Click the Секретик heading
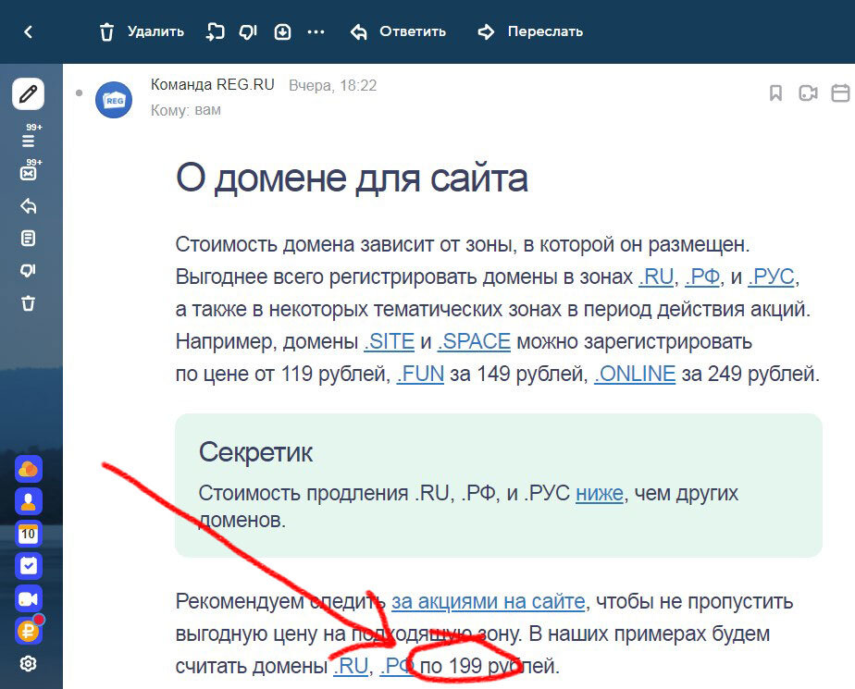Viewport: 855px width, 689px height. (255, 452)
